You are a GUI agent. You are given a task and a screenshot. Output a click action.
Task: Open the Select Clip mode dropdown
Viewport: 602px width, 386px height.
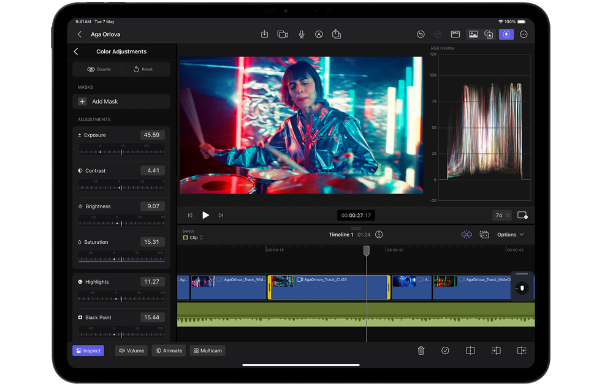tap(193, 237)
